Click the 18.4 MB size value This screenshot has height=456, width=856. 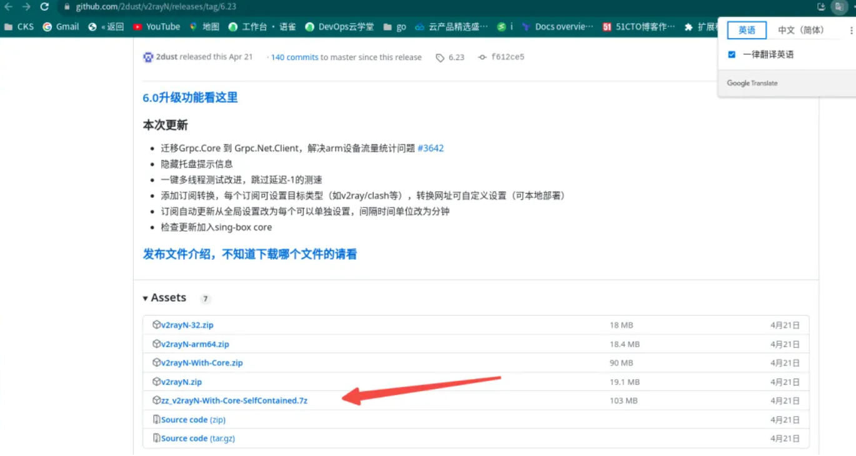(x=625, y=344)
